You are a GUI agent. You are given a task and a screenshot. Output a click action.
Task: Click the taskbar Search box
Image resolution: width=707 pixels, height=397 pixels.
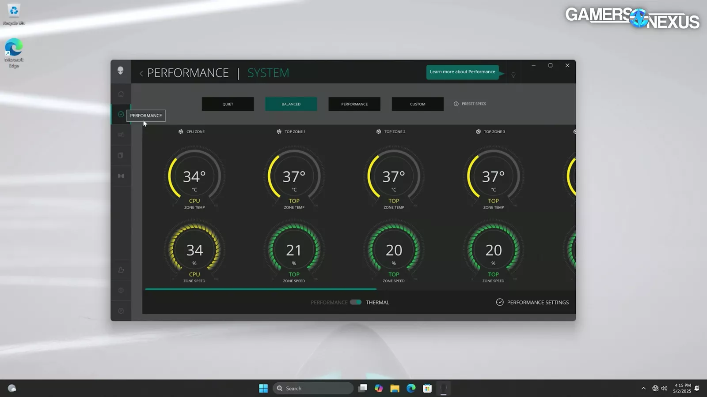[x=313, y=388]
